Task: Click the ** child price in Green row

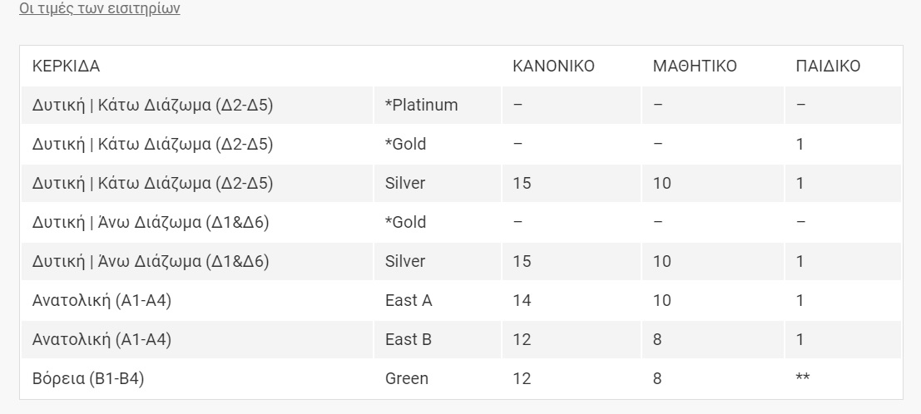Action: point(803,378)
